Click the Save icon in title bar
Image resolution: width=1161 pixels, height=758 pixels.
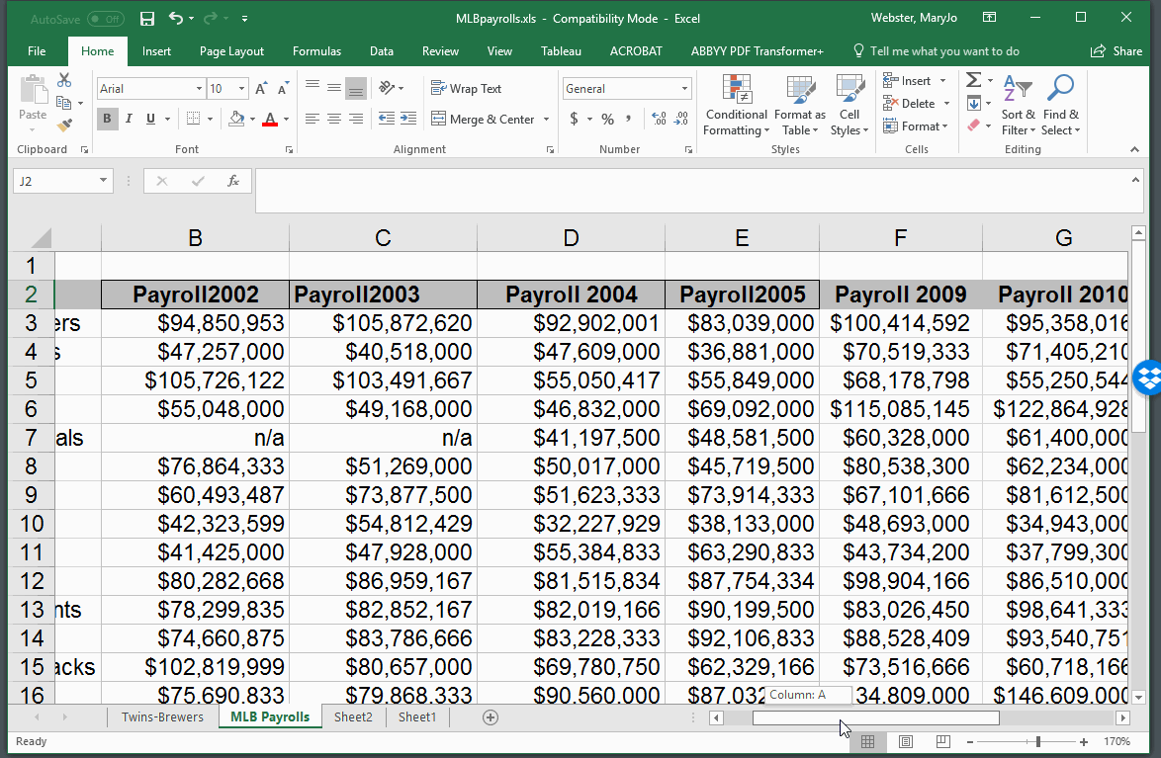pos(147,19)
